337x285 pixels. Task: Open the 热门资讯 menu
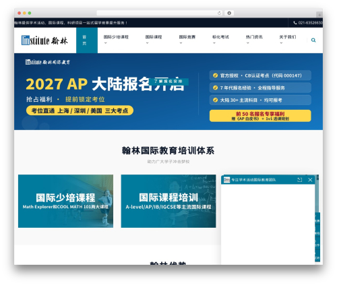[x=254, y=37]
